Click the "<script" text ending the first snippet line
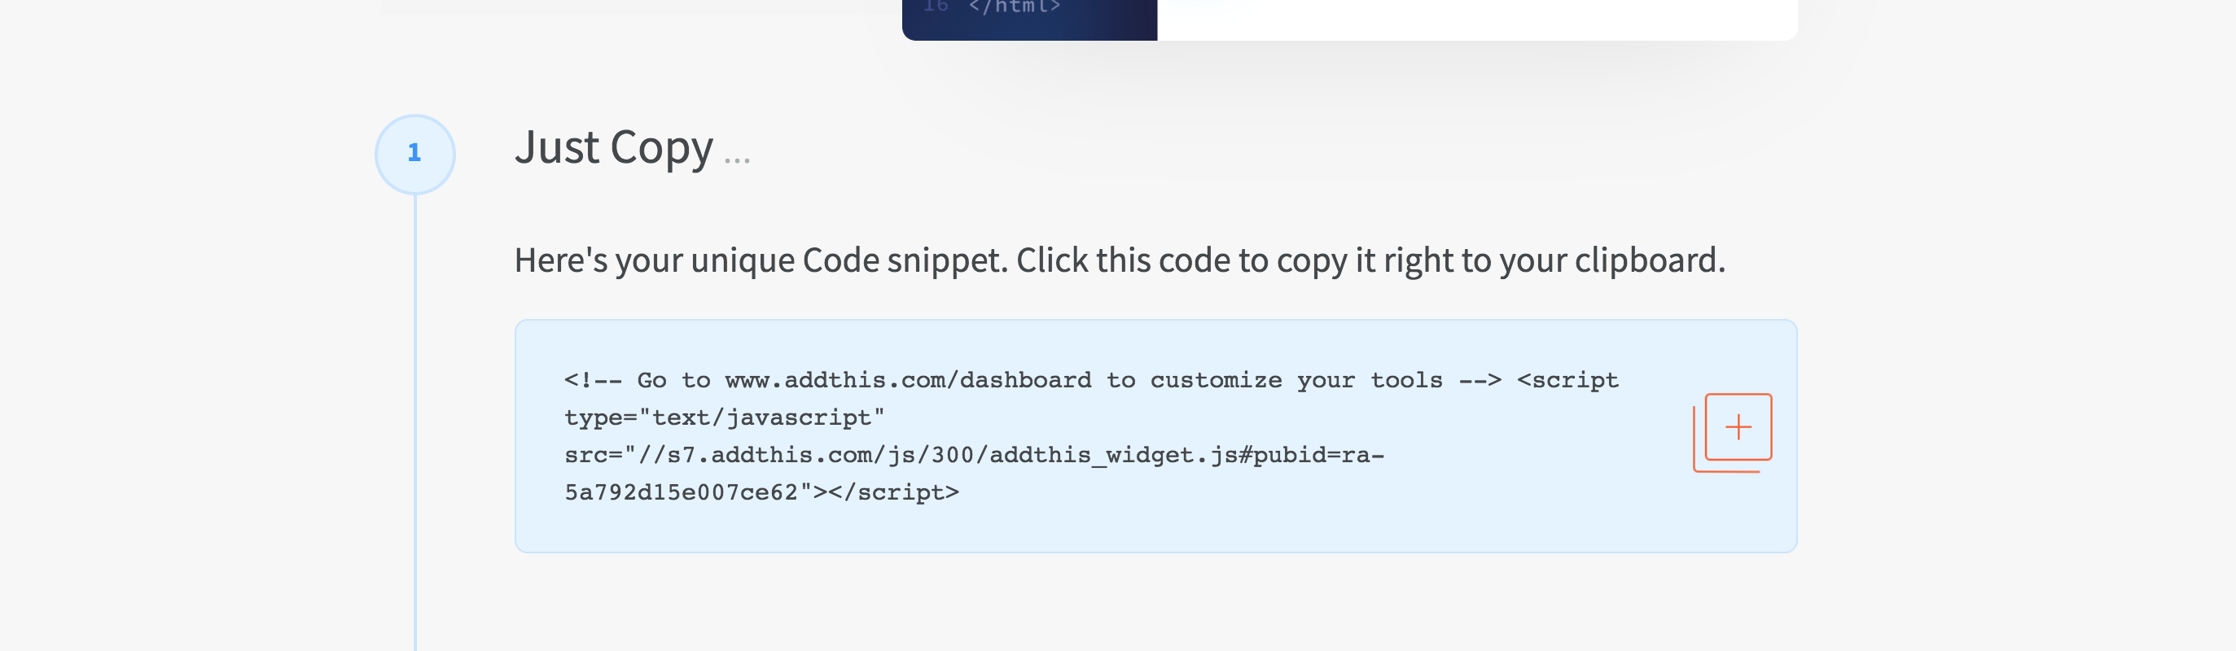Screen dimensions: 2236x651 [1567, 380]
